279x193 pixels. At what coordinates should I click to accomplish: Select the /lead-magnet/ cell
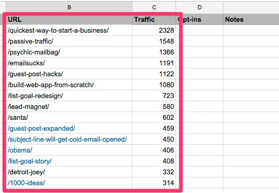[x=69, y=106]
